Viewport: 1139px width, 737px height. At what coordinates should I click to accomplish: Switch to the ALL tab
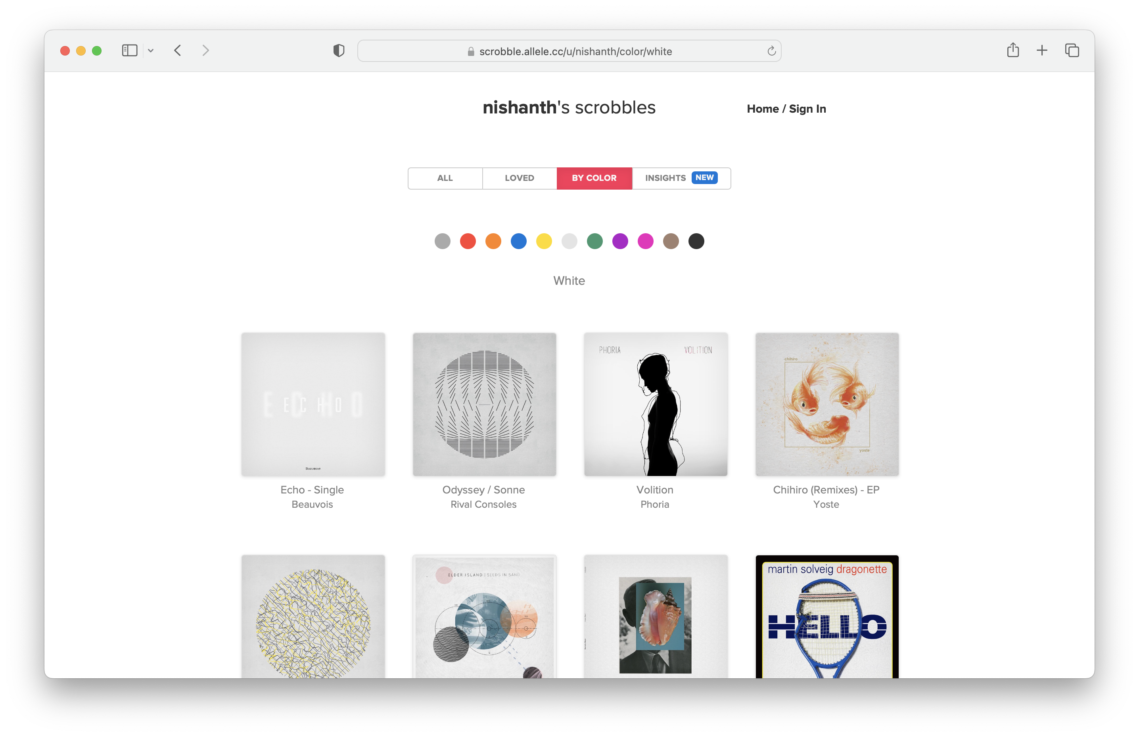[x=445, y=178]
